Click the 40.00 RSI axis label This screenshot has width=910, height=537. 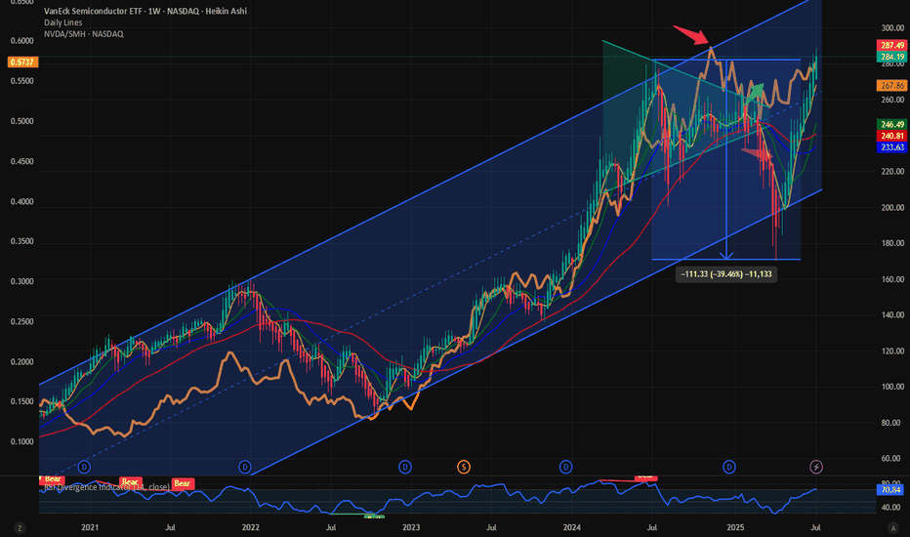[x=890, y=508]
